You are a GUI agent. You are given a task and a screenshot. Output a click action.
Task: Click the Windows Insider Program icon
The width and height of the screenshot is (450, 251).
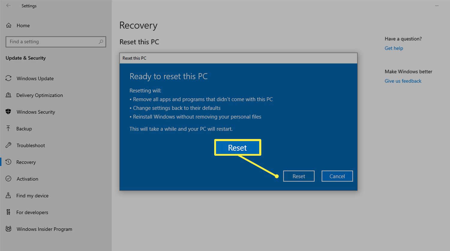coord(8,229)
